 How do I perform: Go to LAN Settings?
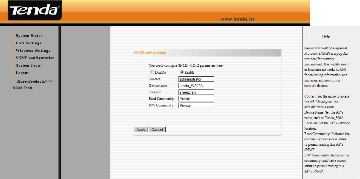(28, 43)
